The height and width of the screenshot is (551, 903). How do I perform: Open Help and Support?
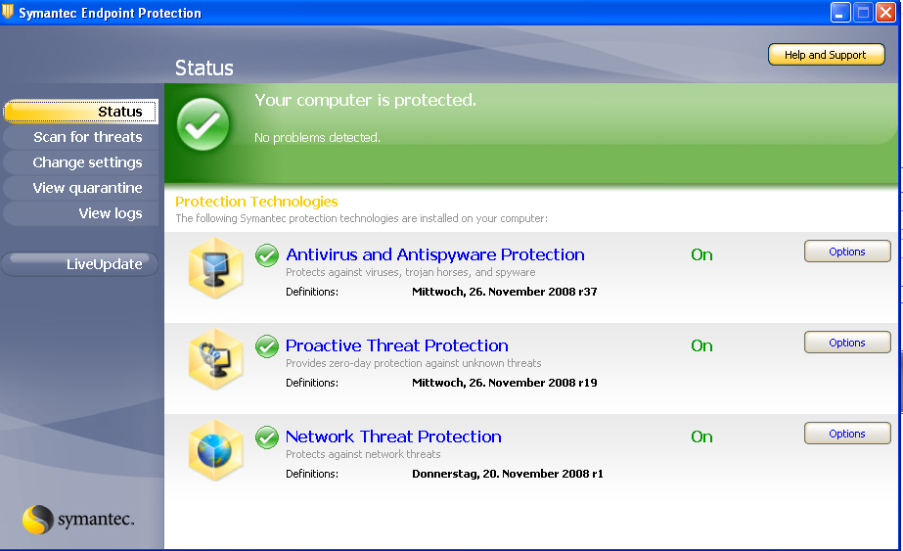point(826,55)
